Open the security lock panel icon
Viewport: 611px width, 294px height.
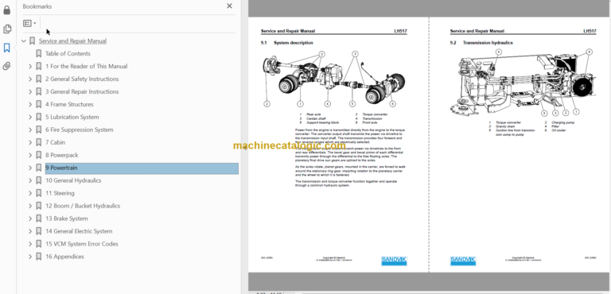(6, 10)
